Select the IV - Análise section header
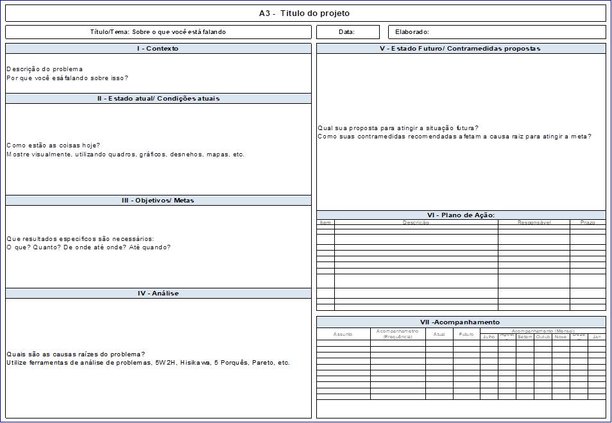612x423 pixels. [x=158, y=294]
